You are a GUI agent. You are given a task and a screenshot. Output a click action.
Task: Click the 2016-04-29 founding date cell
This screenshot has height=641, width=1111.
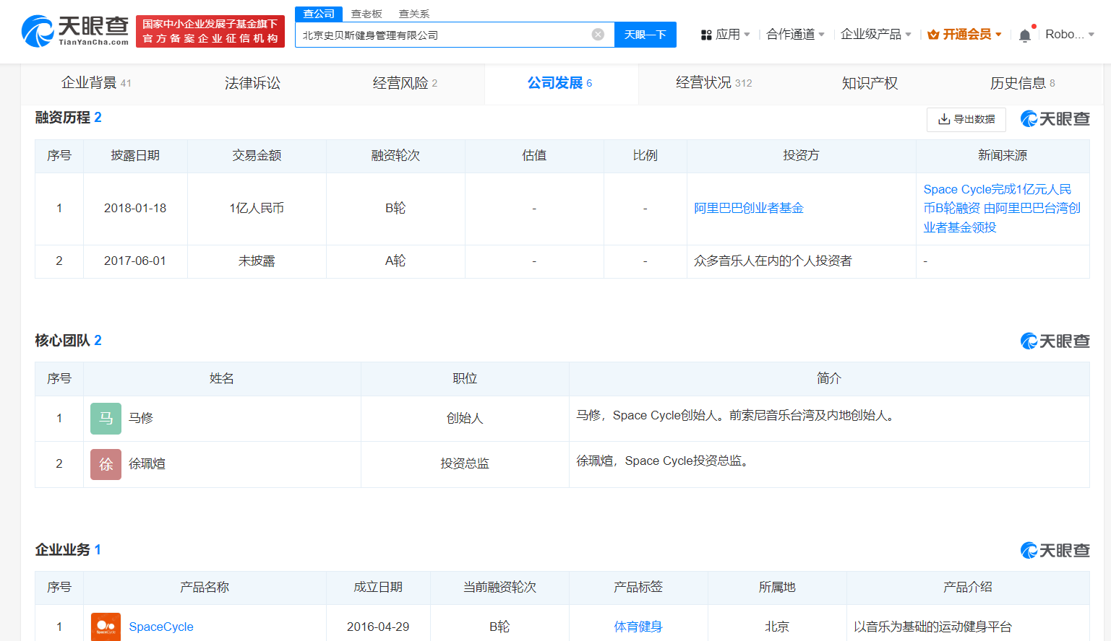378,627
